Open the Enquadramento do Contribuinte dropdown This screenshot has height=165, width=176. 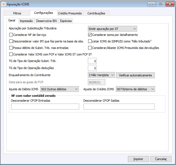[101, 75]
